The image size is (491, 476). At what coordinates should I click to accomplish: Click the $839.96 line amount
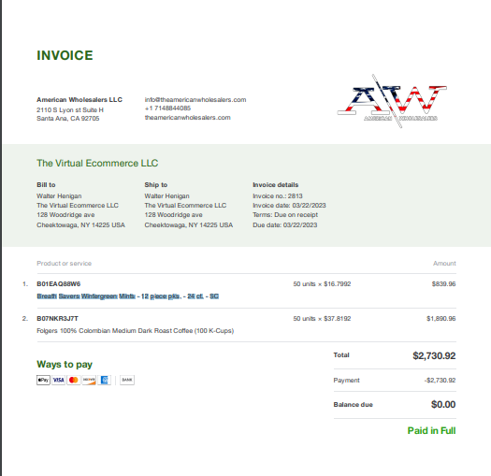point(443,284)
